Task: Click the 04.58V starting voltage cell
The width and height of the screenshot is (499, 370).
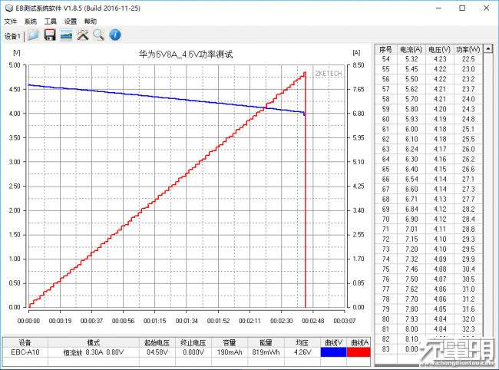Action: tap(157, 352)
